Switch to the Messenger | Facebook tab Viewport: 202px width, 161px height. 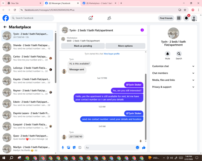point(62,3)
